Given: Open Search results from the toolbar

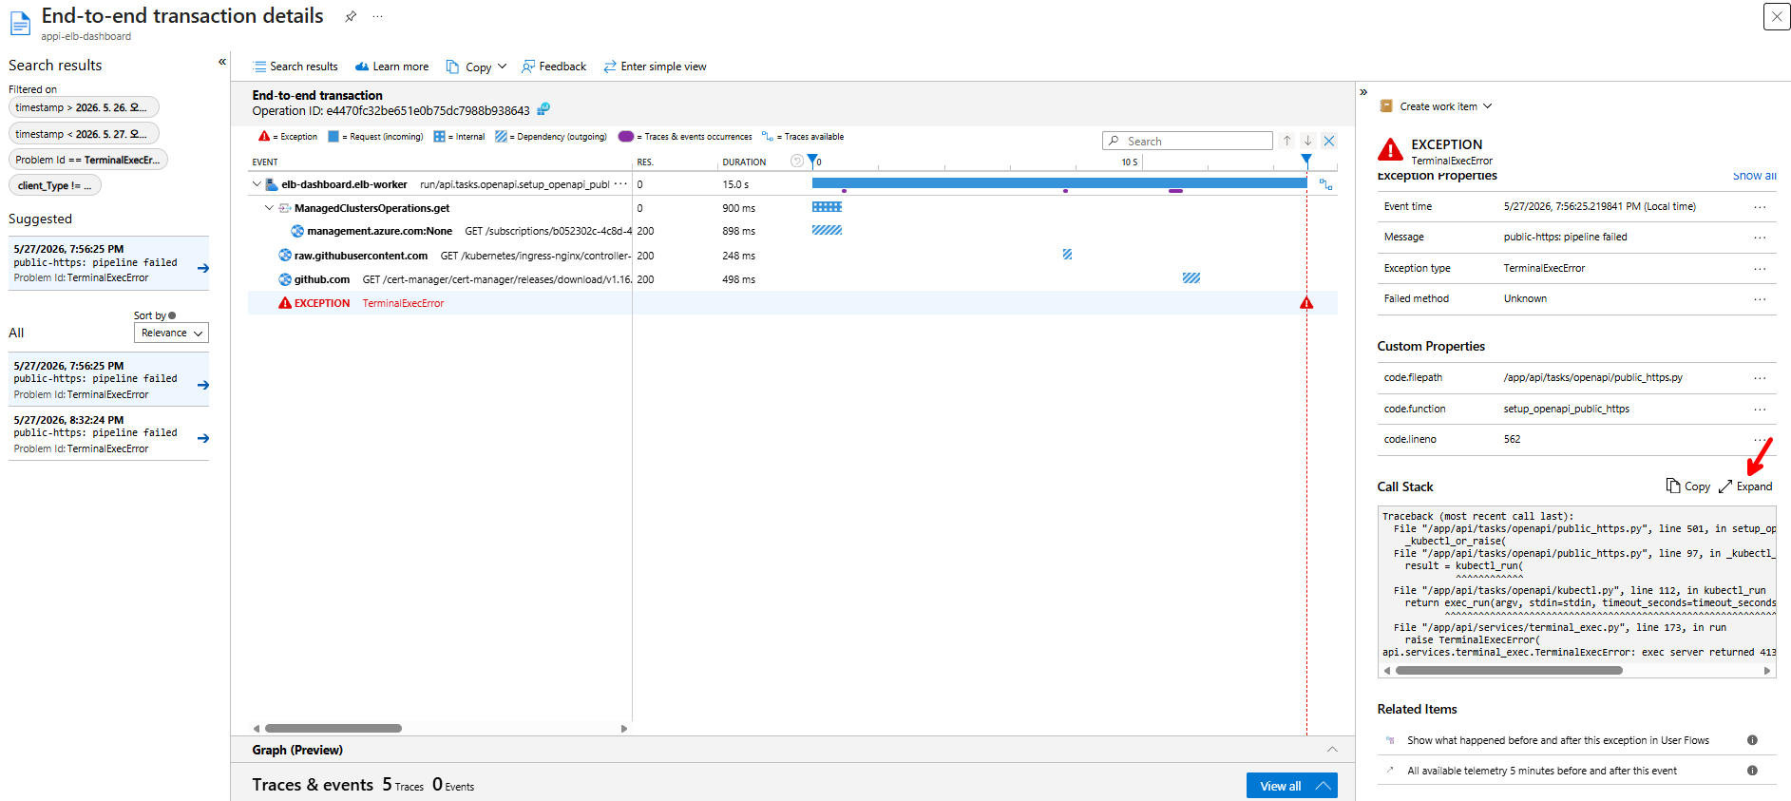Looking at the screenshot, I should (x=295, y=67).
